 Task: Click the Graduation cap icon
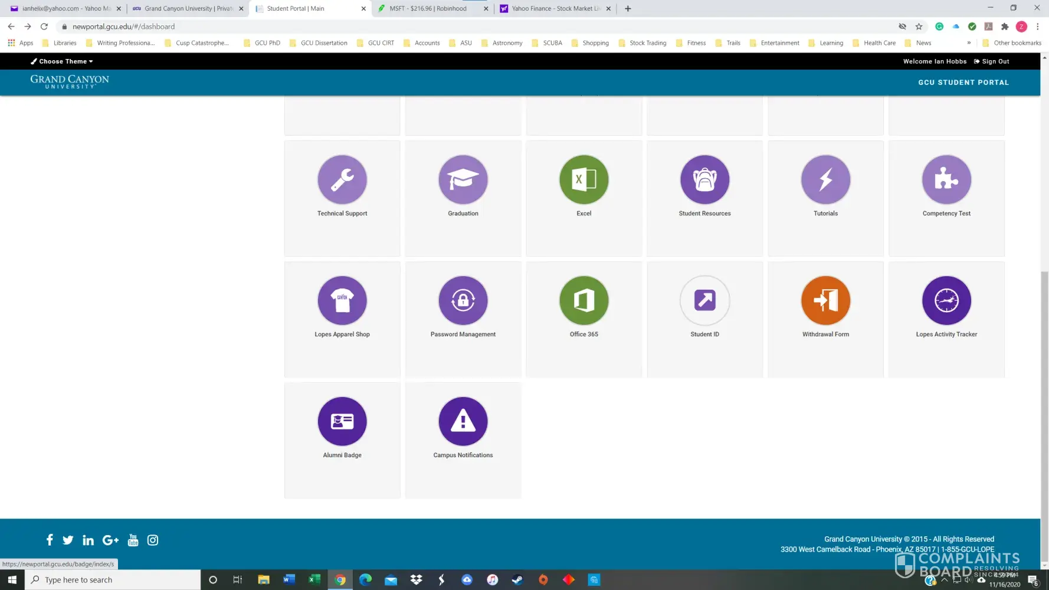click(463, 179)
